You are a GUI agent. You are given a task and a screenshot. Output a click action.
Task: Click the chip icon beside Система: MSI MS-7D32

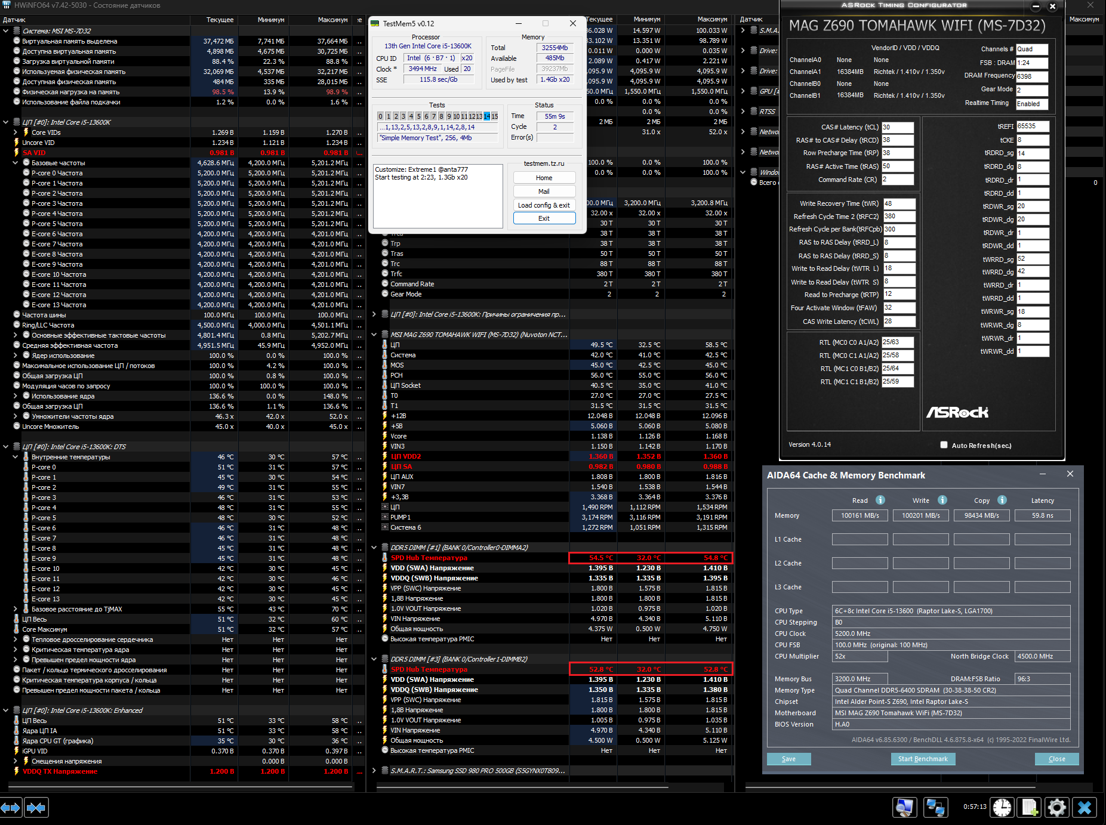coord(17,30)
